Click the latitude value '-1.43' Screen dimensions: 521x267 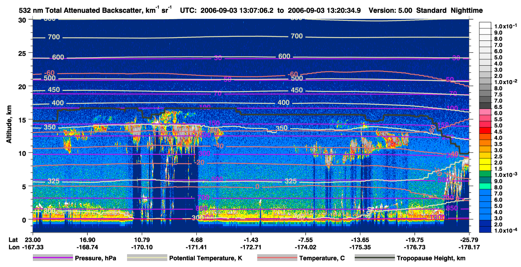(x=251, y=239)
